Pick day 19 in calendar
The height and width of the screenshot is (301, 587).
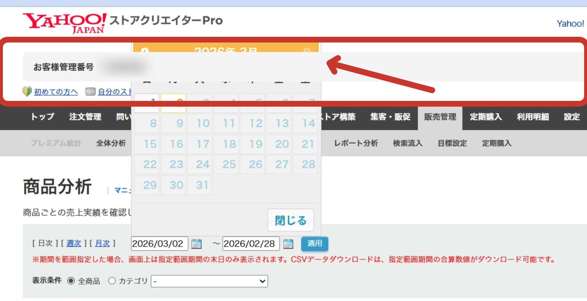[252, 144]
